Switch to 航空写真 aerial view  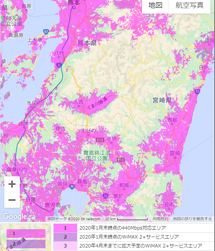tap(190, 6)
